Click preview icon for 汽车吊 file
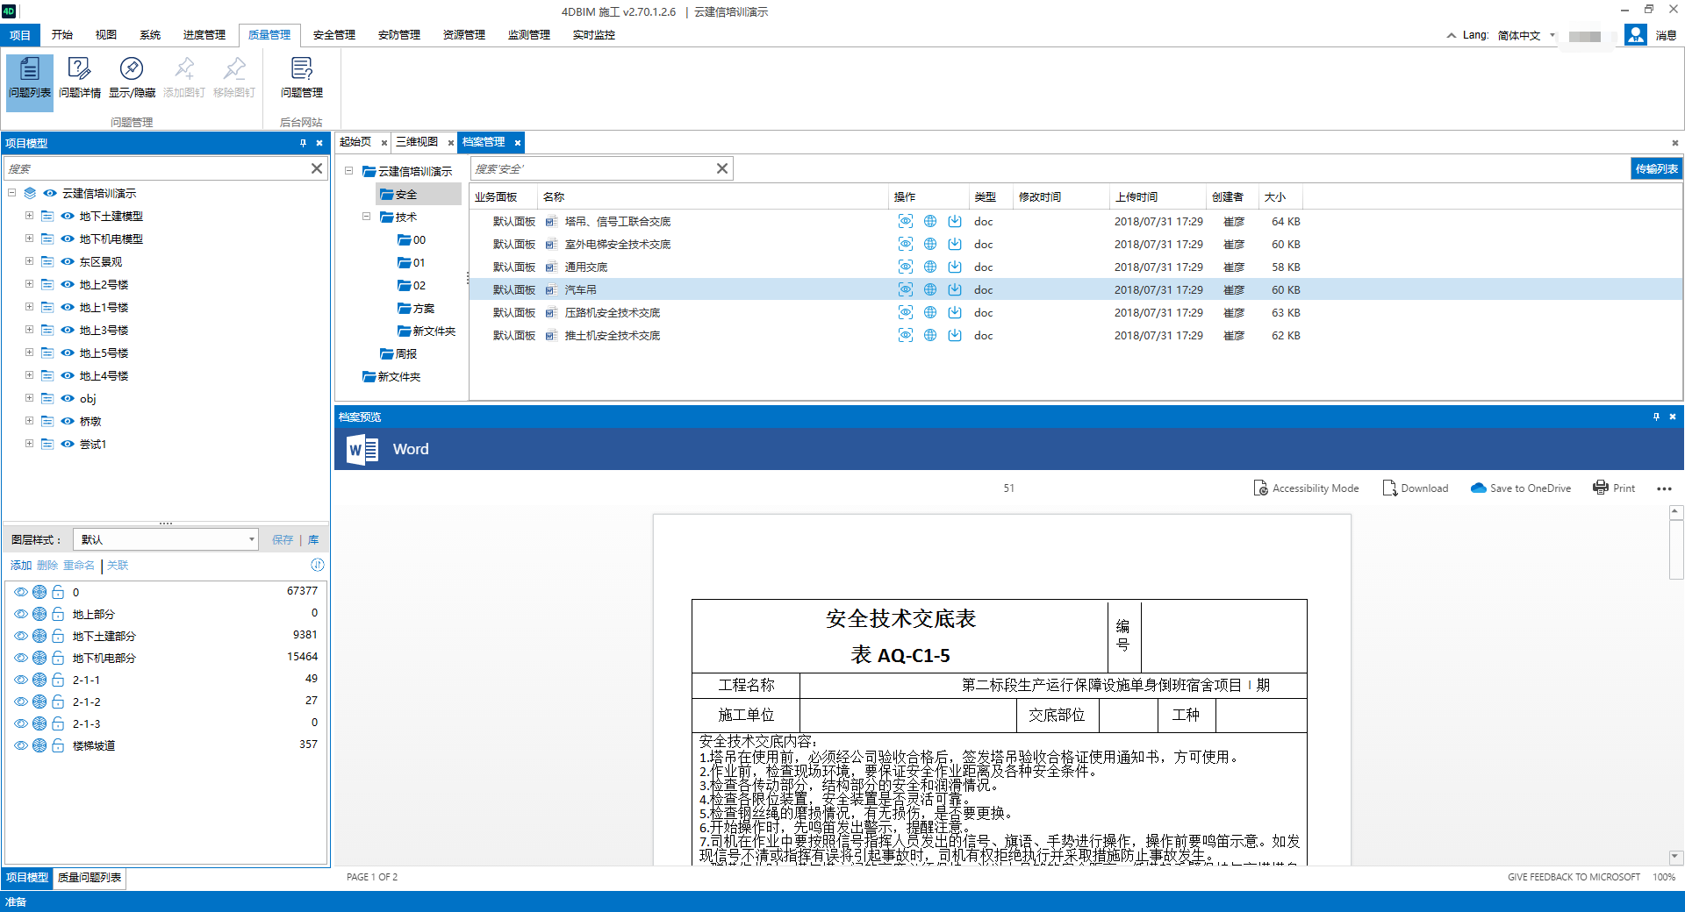Viewport: 1685px width, 912px height. pyautogui.click(x=905, y=290)
